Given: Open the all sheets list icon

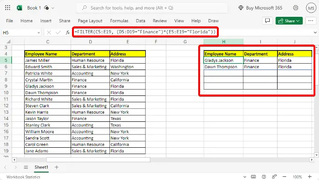Looking at the screenshot, I should (26, 167).
